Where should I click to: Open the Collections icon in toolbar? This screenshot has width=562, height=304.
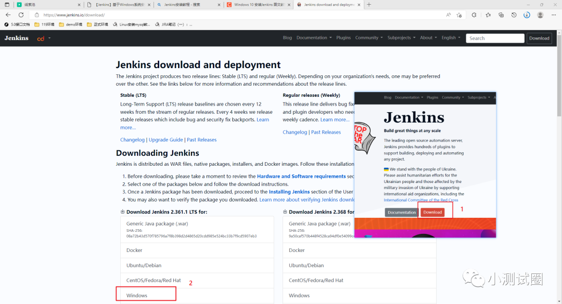click(x=501, y=15)
